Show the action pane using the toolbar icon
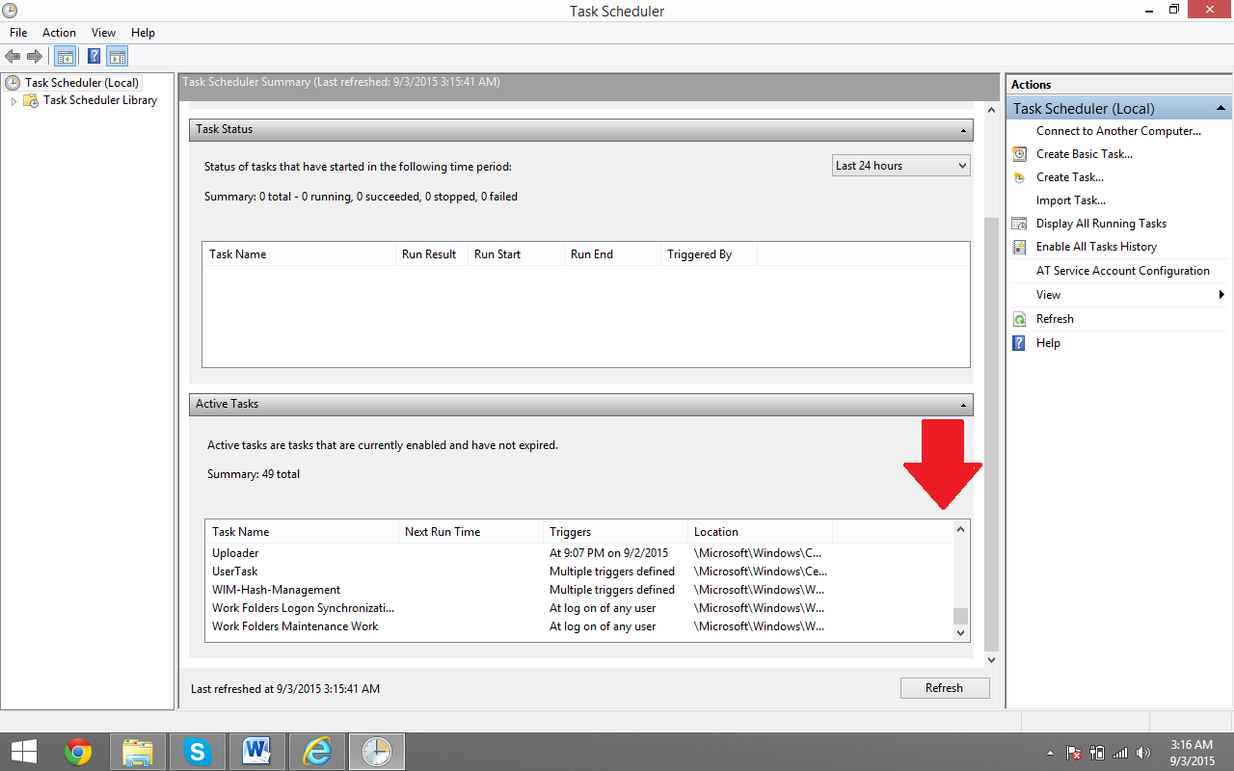The width and height of the screenshot is (1234, 771). [117, 56]
